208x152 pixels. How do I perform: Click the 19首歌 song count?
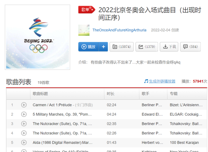click(x=44, y=82)
